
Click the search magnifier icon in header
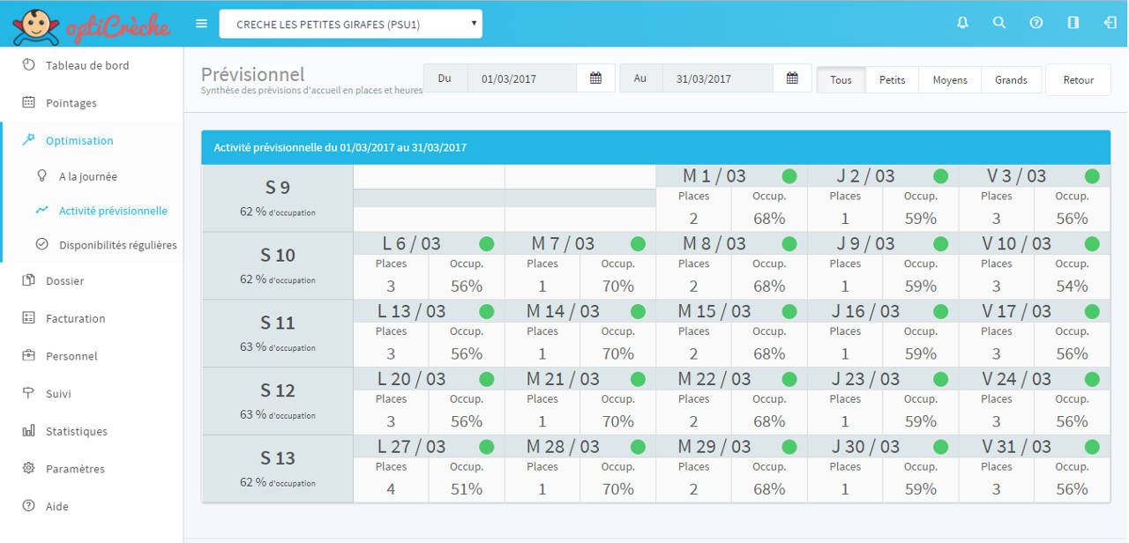pos(999,24)
